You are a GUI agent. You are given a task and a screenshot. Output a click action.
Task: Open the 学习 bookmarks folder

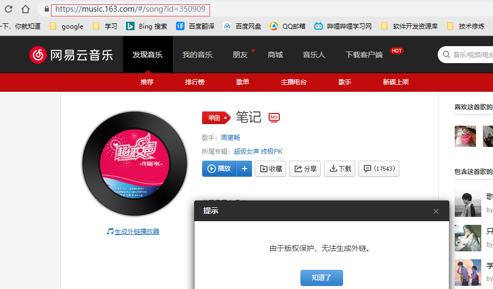tap(105, 27)
